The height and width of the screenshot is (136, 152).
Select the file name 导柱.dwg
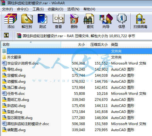[x=15, y=69]
